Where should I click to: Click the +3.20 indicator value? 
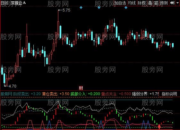36,94
